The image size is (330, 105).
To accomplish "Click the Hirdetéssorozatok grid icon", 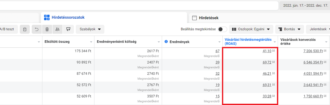I will tap(47, 17).
